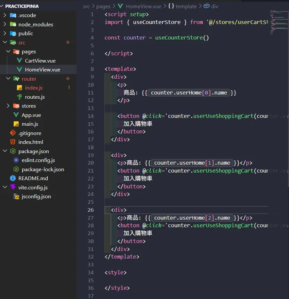Click the router folder icon
The height and width of the screenshot is (299, 289).
(x=16, y=78)
